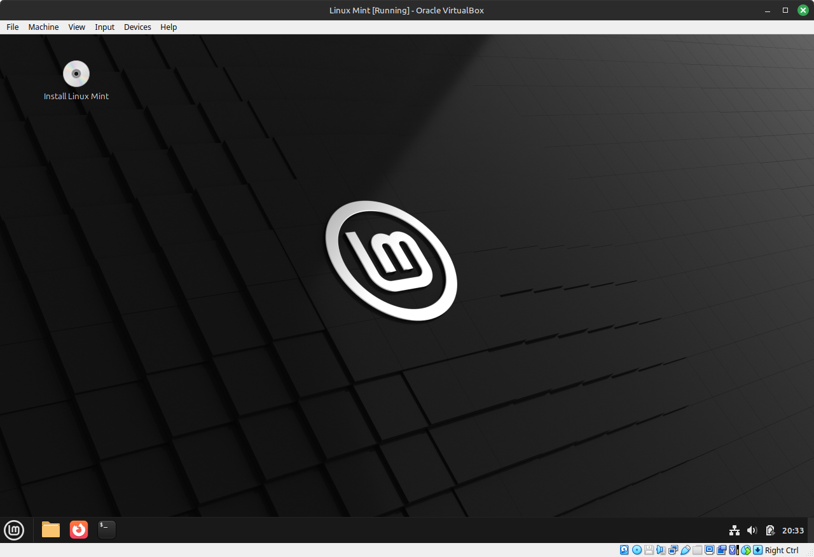Open the VirtualBox Devices menu
Screen dimensions: 814x557
point(137,27)
